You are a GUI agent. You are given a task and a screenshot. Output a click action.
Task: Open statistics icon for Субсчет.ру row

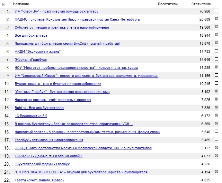click(217, 27)
